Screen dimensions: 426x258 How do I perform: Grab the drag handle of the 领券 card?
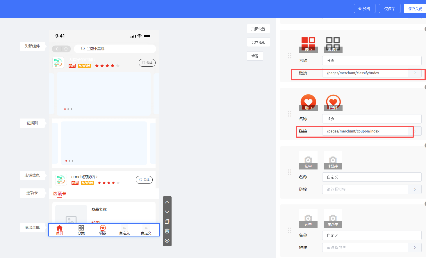[290, 114]
